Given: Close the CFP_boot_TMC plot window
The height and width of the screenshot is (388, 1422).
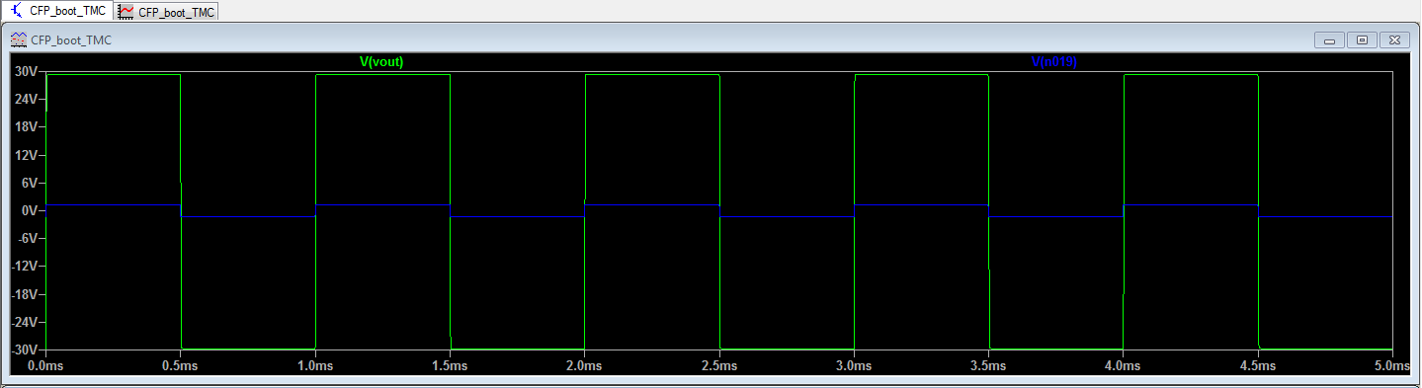Looking at the screenshot, I should tap(1395, 40).
